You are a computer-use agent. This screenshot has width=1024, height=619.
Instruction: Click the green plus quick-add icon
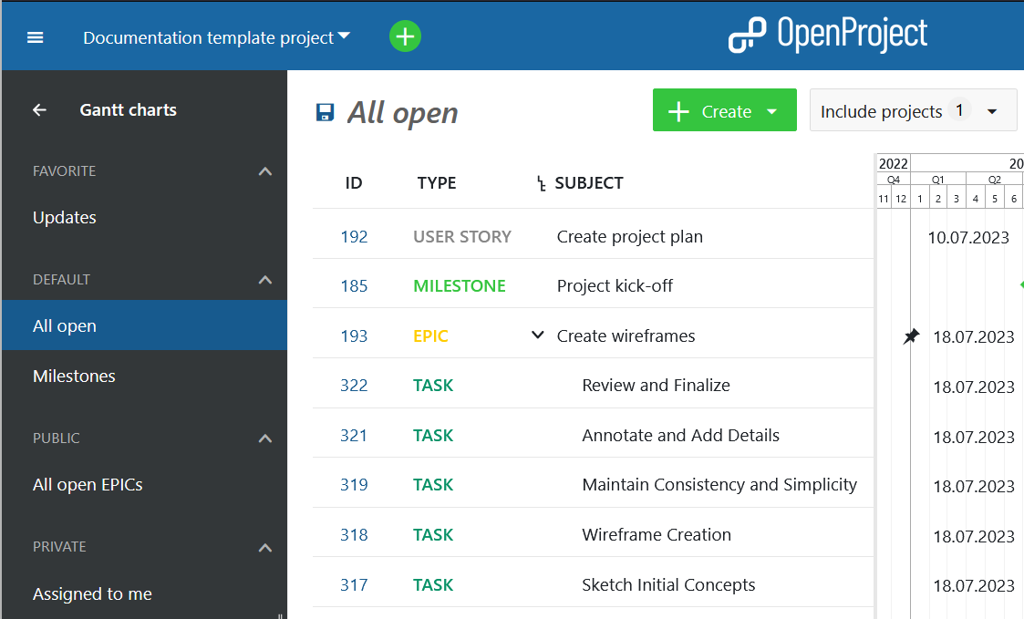click(405, 36)
